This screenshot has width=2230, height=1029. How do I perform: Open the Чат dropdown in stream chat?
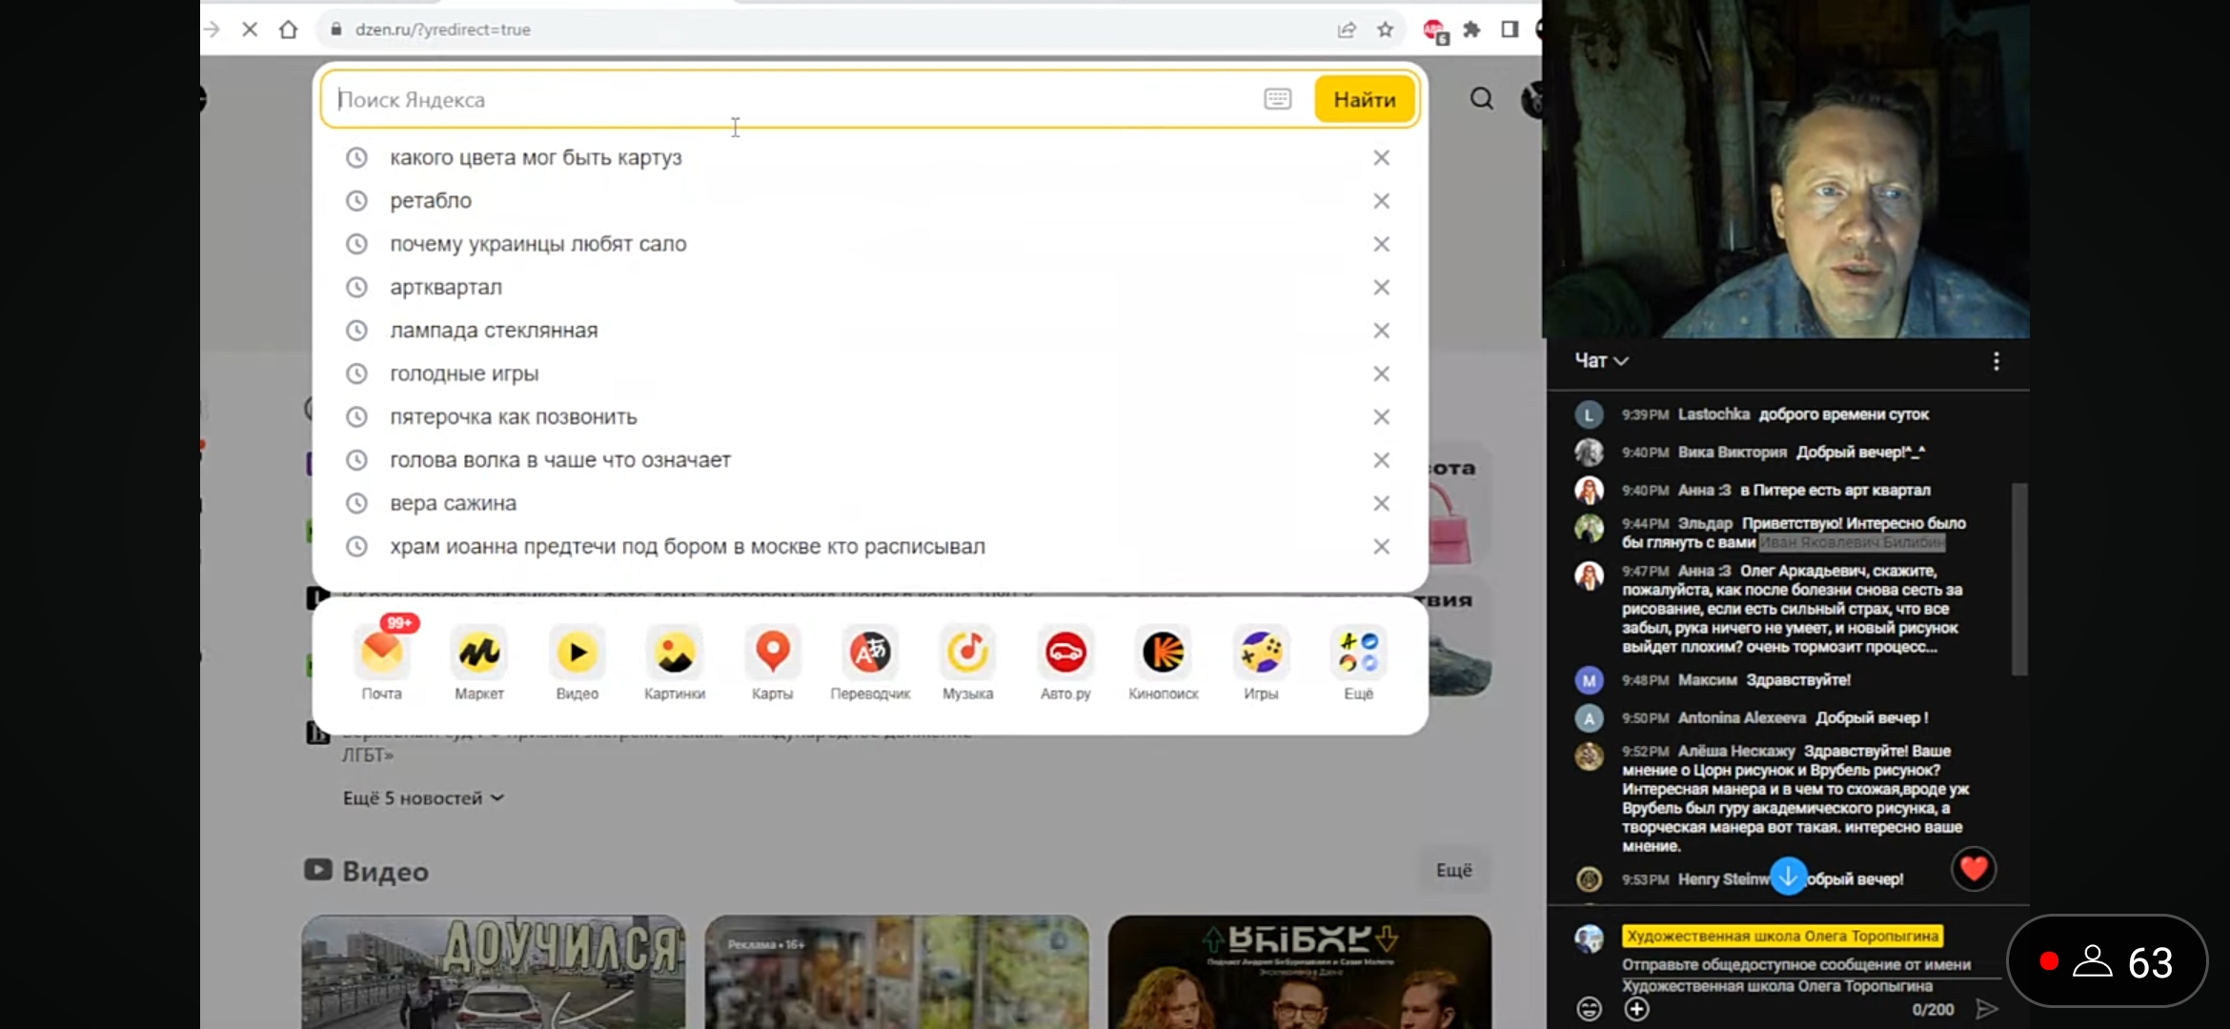click(x=1601, y=361)
